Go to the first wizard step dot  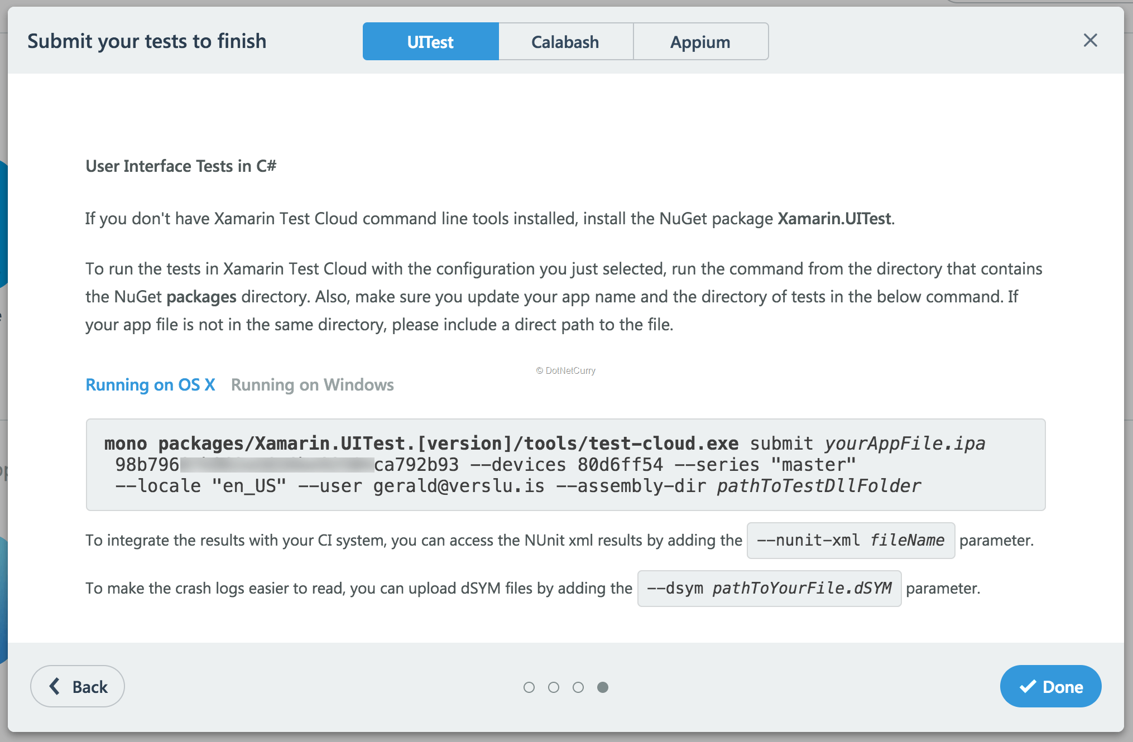coord(529,687)
